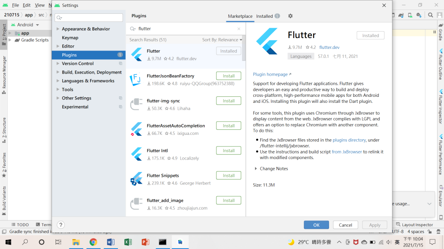The image size is (444, 249).
Task: Expand Build, Execution, Deployment settings
Action: click(x=58, y=72)
